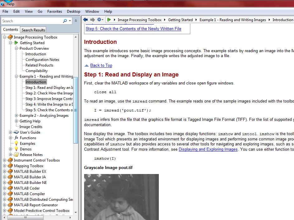
Task: Click the Instrument Control Toolbox book icon
Action: (x=10, y=160)
